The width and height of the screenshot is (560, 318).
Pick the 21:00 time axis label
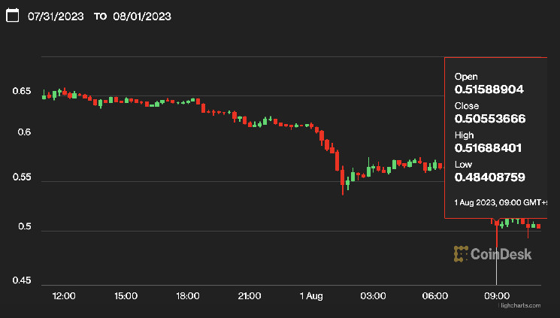tap(249, 296)
